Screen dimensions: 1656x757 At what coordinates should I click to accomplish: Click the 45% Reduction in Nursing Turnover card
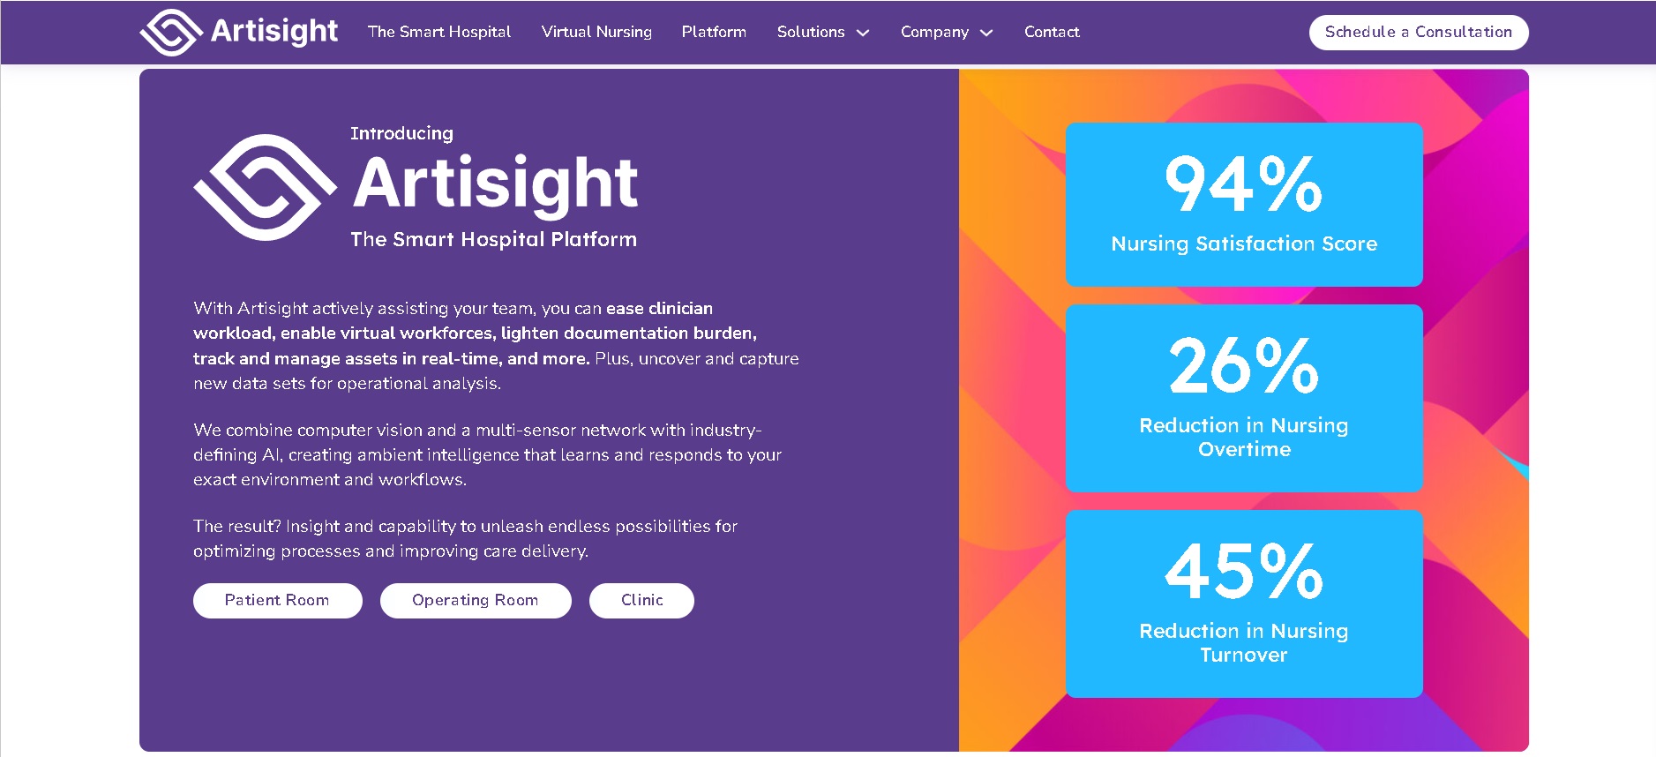(1244, 603)
